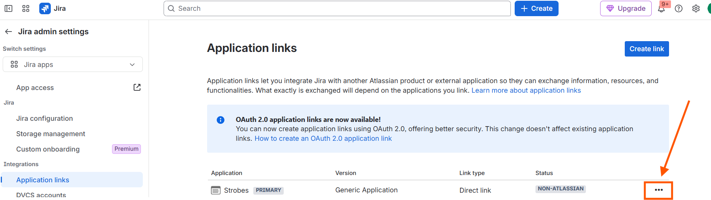Click the Jira logo icon

click(x=45, y=8)
